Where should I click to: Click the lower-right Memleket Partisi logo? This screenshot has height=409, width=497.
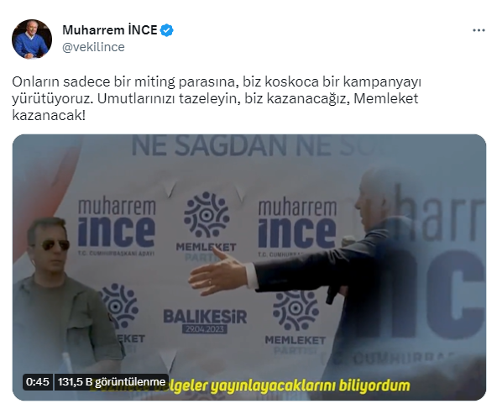click(x=296, y=322)
